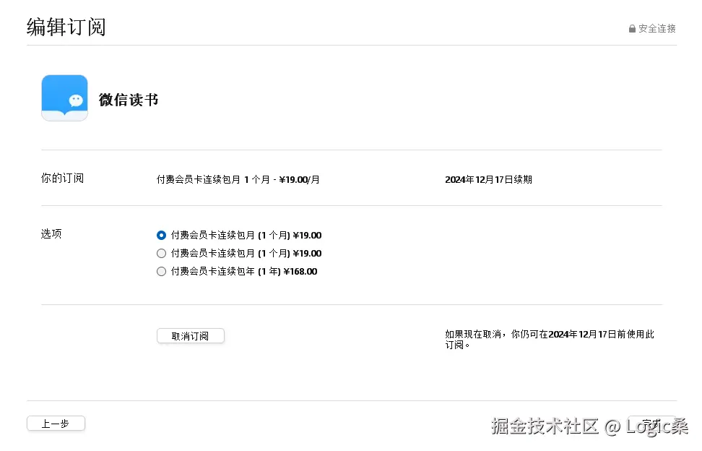Screen dimensions: 702x451
Task: Click the current subscription description text
Action: pos(238,179)
